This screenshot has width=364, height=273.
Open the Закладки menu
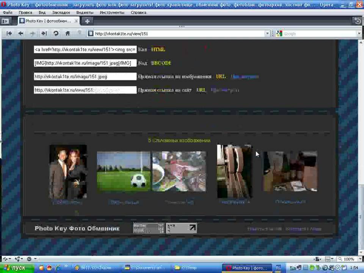click(61, 13)
